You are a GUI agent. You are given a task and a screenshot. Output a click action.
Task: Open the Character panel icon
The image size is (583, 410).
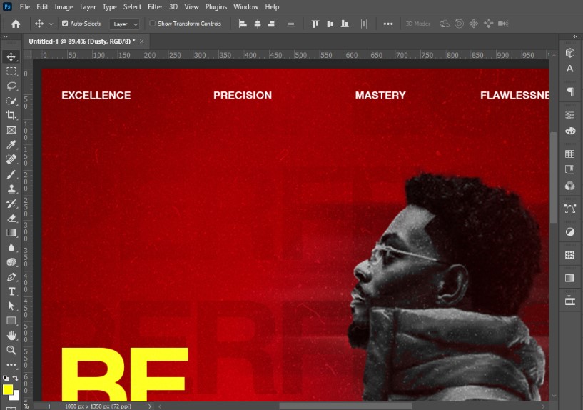(x=570, y=69)
